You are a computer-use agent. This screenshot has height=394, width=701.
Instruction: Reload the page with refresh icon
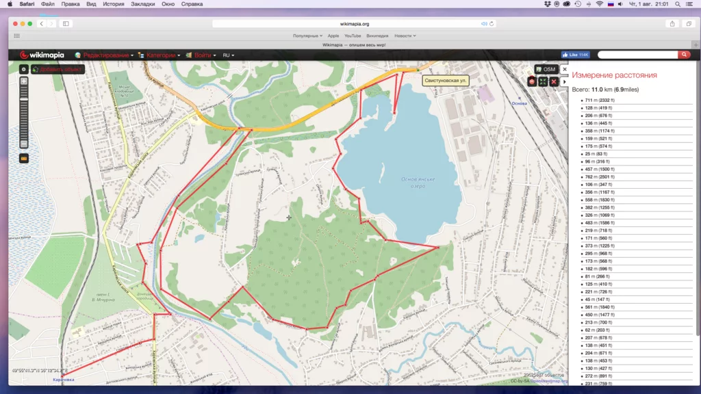click(x=492, y=24)
